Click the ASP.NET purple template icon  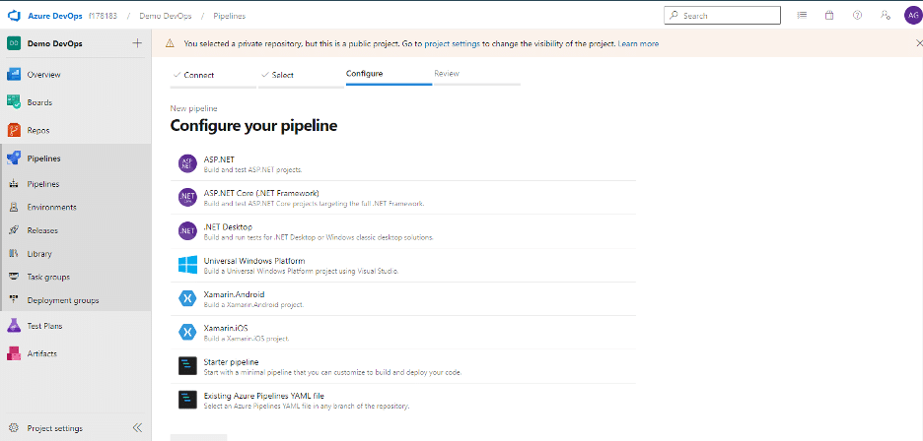(x=187, y=164)
